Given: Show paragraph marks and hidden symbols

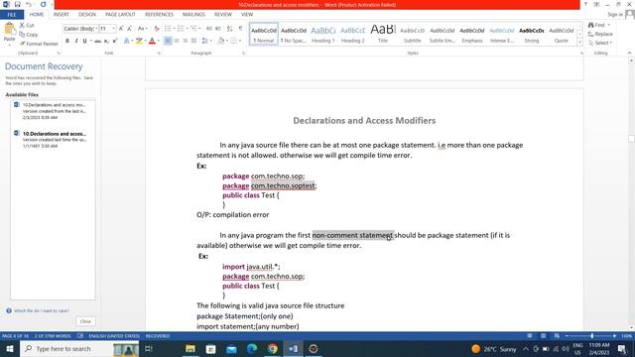Looking at the screenshot, I should (x=240, y=29).
